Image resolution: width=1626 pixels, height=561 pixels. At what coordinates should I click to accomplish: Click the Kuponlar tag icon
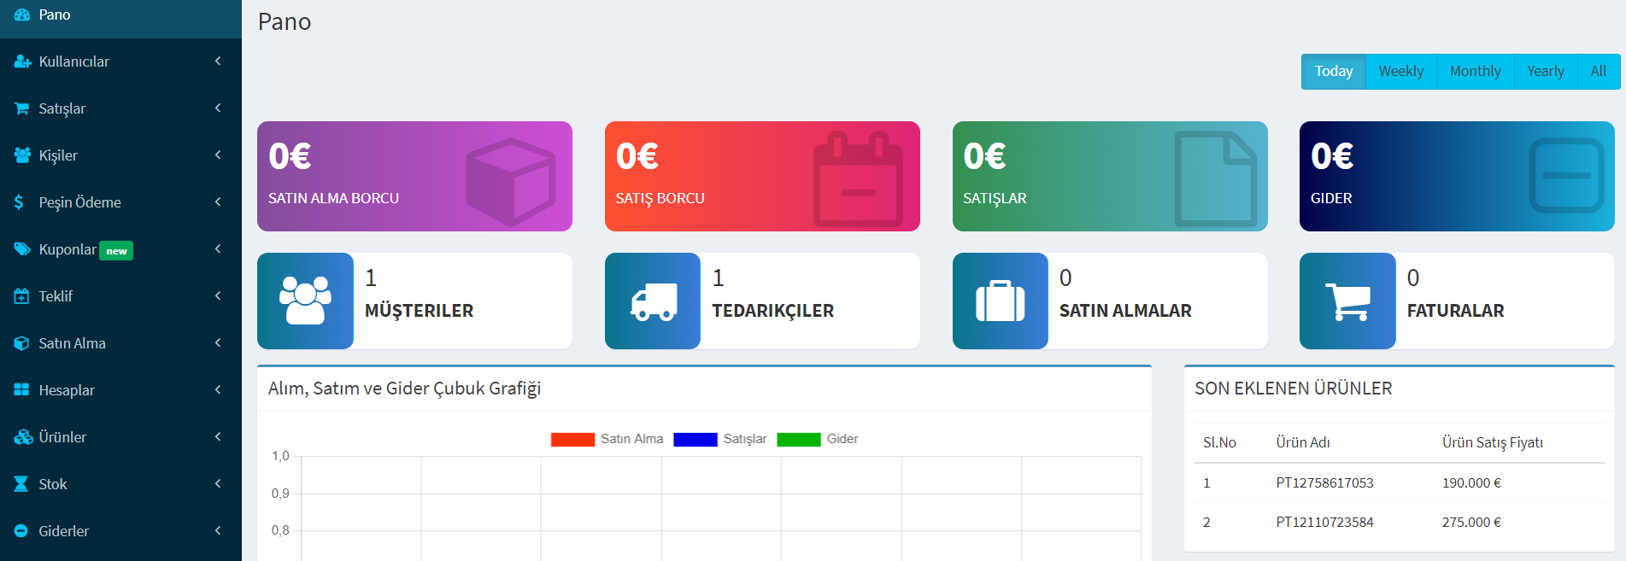21,249
